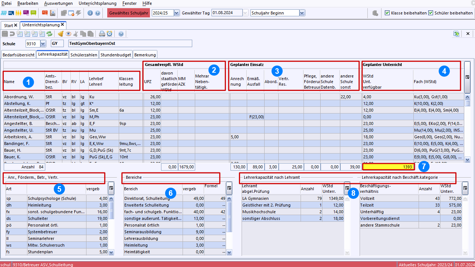Close the Unterrichtsplanung tab

pos(62,25)
